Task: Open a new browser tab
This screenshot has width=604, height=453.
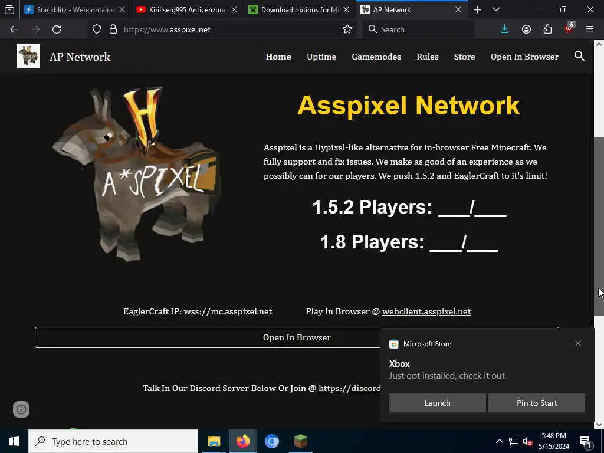Action: point(477,9)
